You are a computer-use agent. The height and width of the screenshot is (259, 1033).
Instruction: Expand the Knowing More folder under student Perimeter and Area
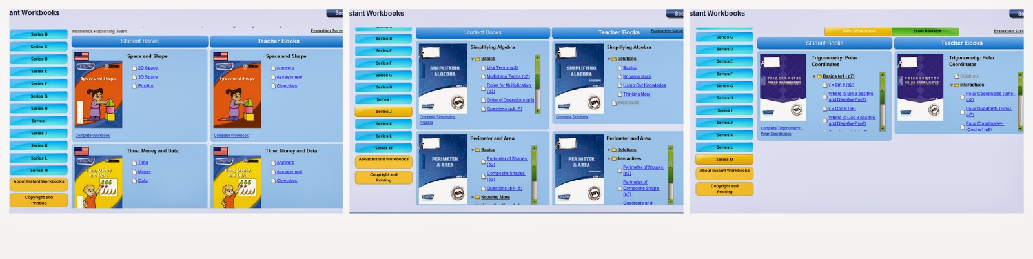473,197
